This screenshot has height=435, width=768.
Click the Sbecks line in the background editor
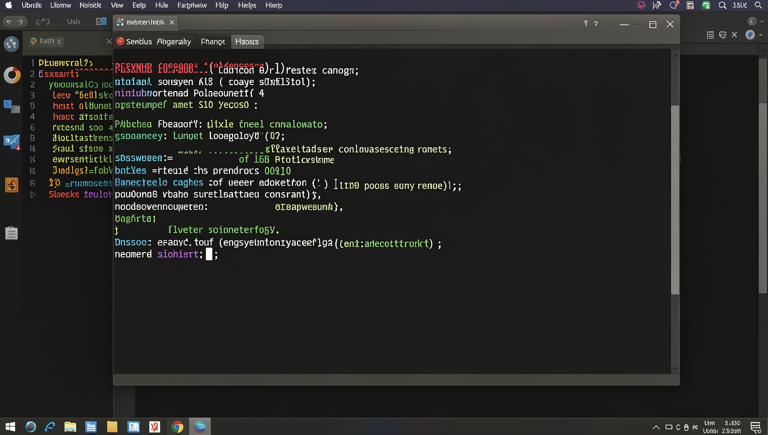(80, 194)
